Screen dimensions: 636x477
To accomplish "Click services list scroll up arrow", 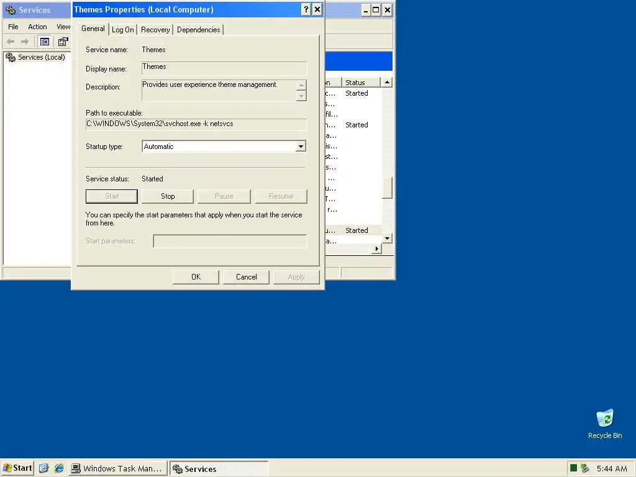I will coord(388,83).
